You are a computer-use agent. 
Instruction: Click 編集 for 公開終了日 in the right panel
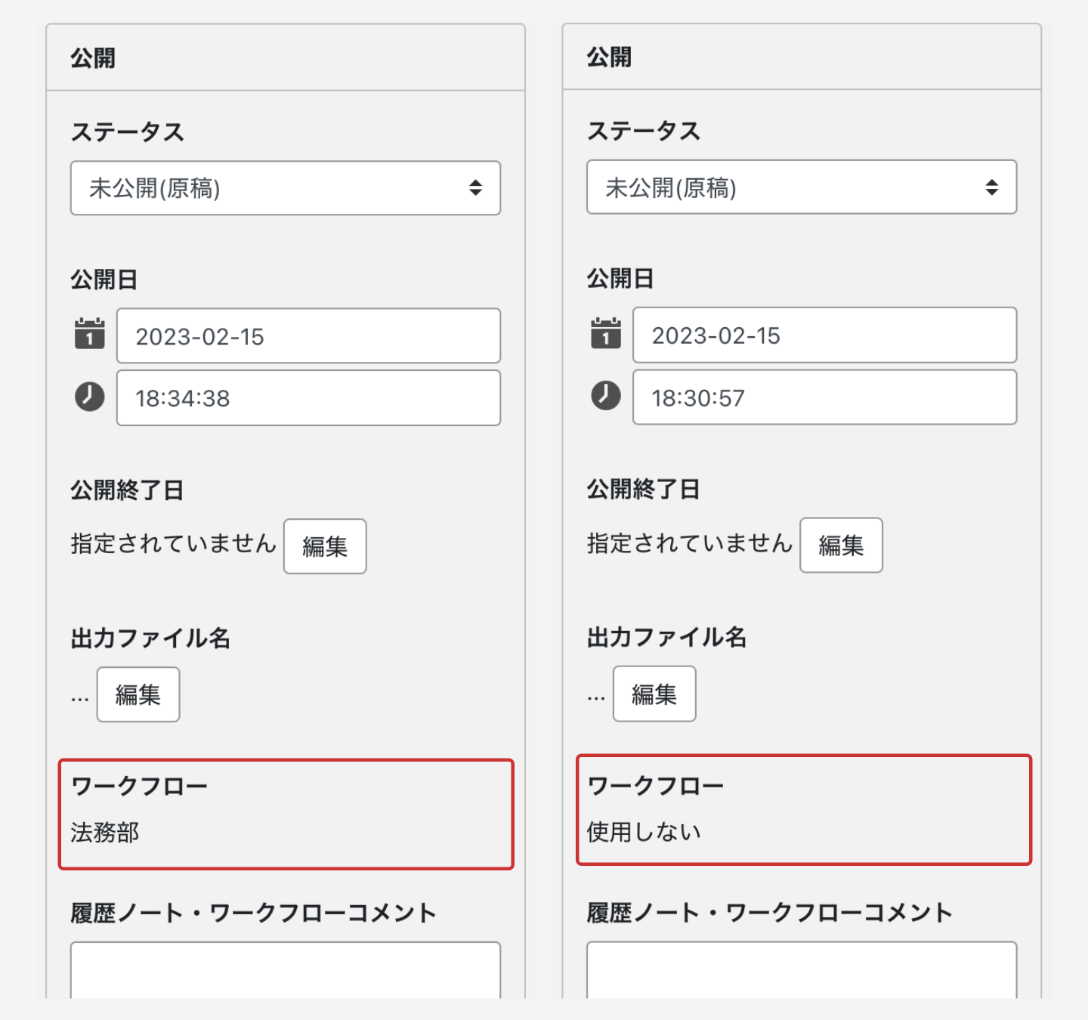pyautogui.click(x=841, y=545)
